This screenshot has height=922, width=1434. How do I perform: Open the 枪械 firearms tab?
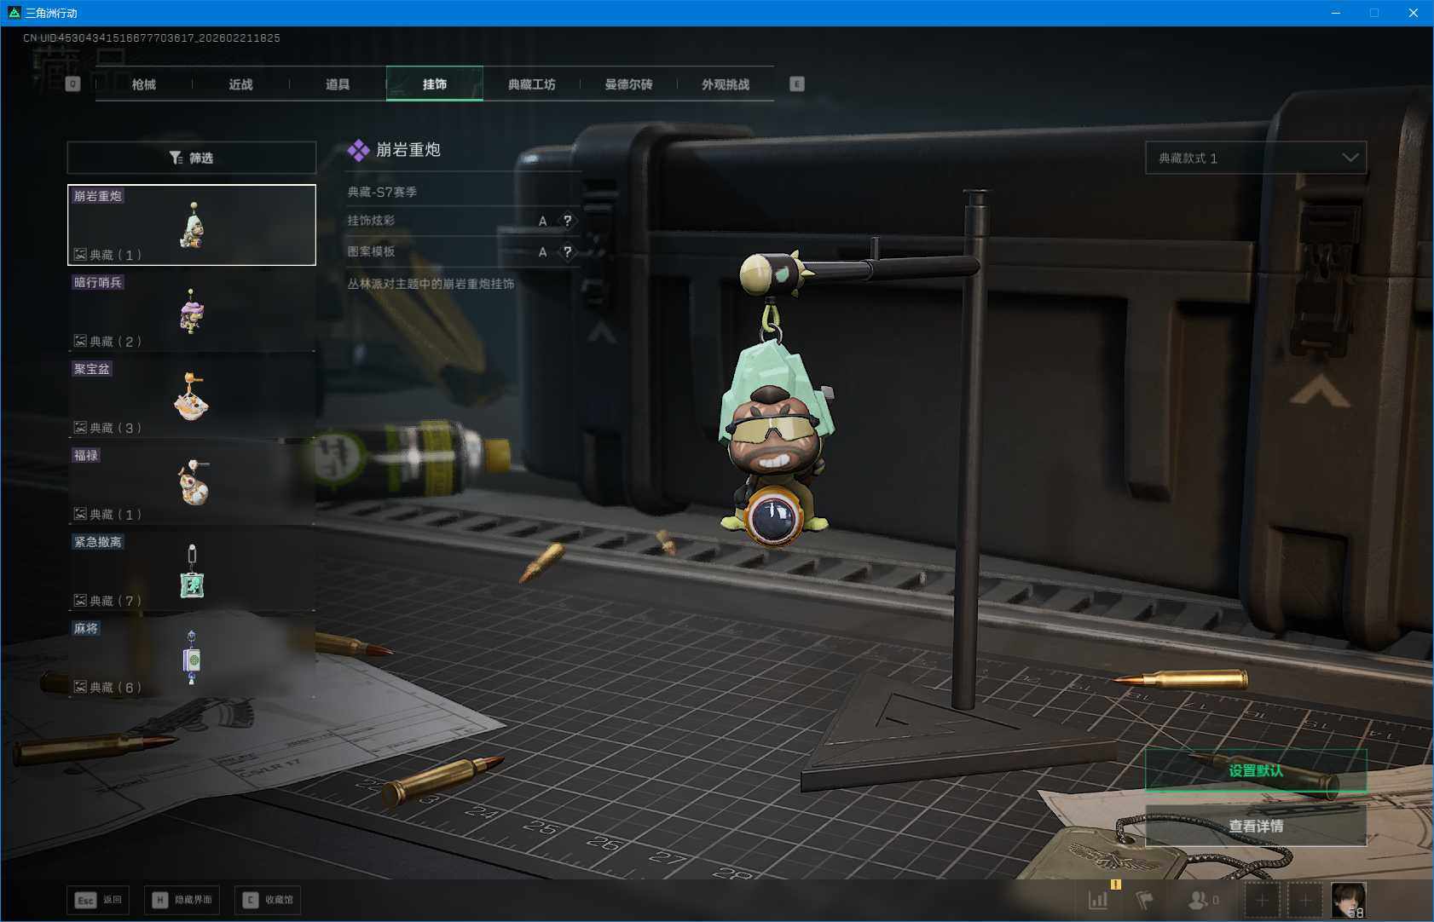click(x=144, y=84)
